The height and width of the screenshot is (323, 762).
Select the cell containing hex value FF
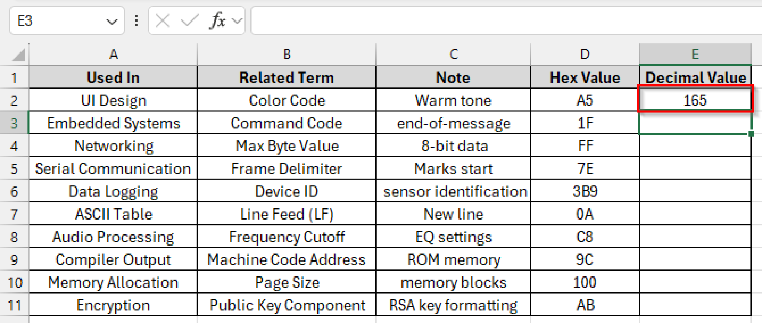[585, 145]
